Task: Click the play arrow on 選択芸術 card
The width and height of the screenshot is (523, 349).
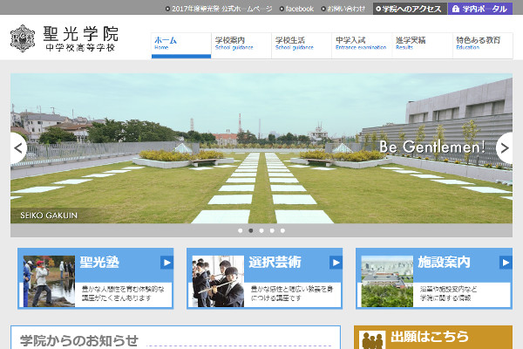Action: pos(336,263)
